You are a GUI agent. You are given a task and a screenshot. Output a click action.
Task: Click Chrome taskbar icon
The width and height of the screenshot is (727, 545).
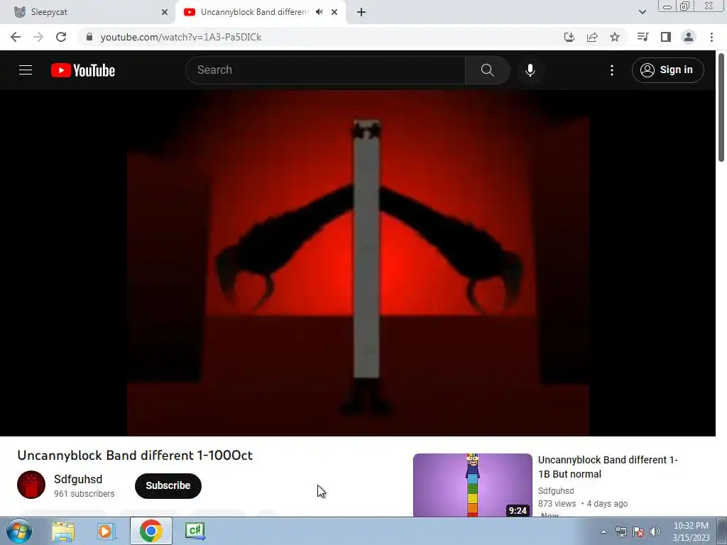(151, 531)
